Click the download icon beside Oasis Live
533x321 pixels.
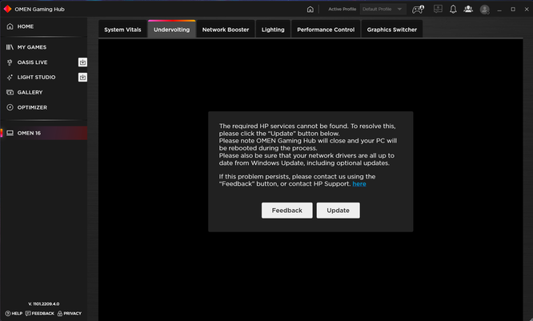[82, 62]
